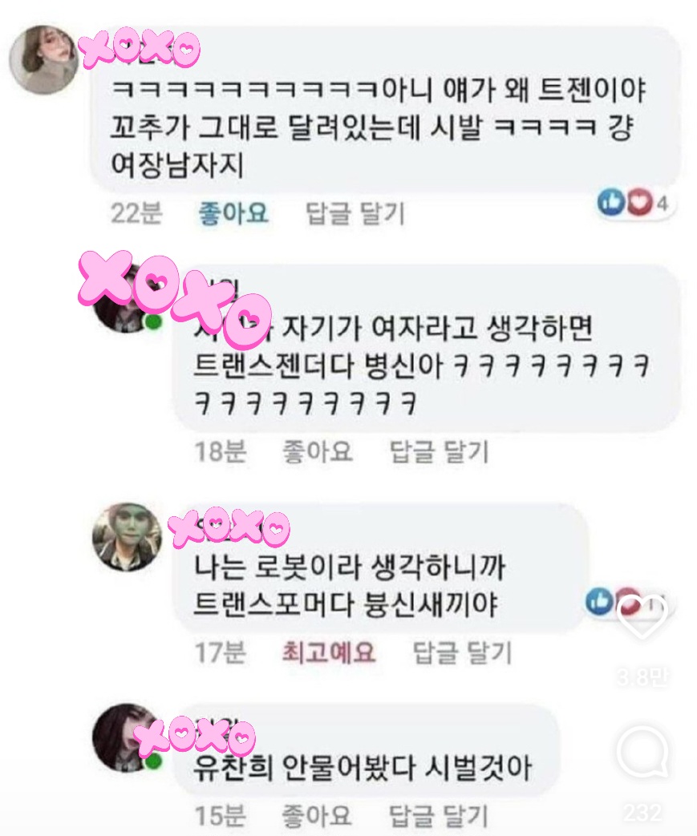
Task: Toggle 좋아요 on the 22분 comment
Action: (233, 212)
